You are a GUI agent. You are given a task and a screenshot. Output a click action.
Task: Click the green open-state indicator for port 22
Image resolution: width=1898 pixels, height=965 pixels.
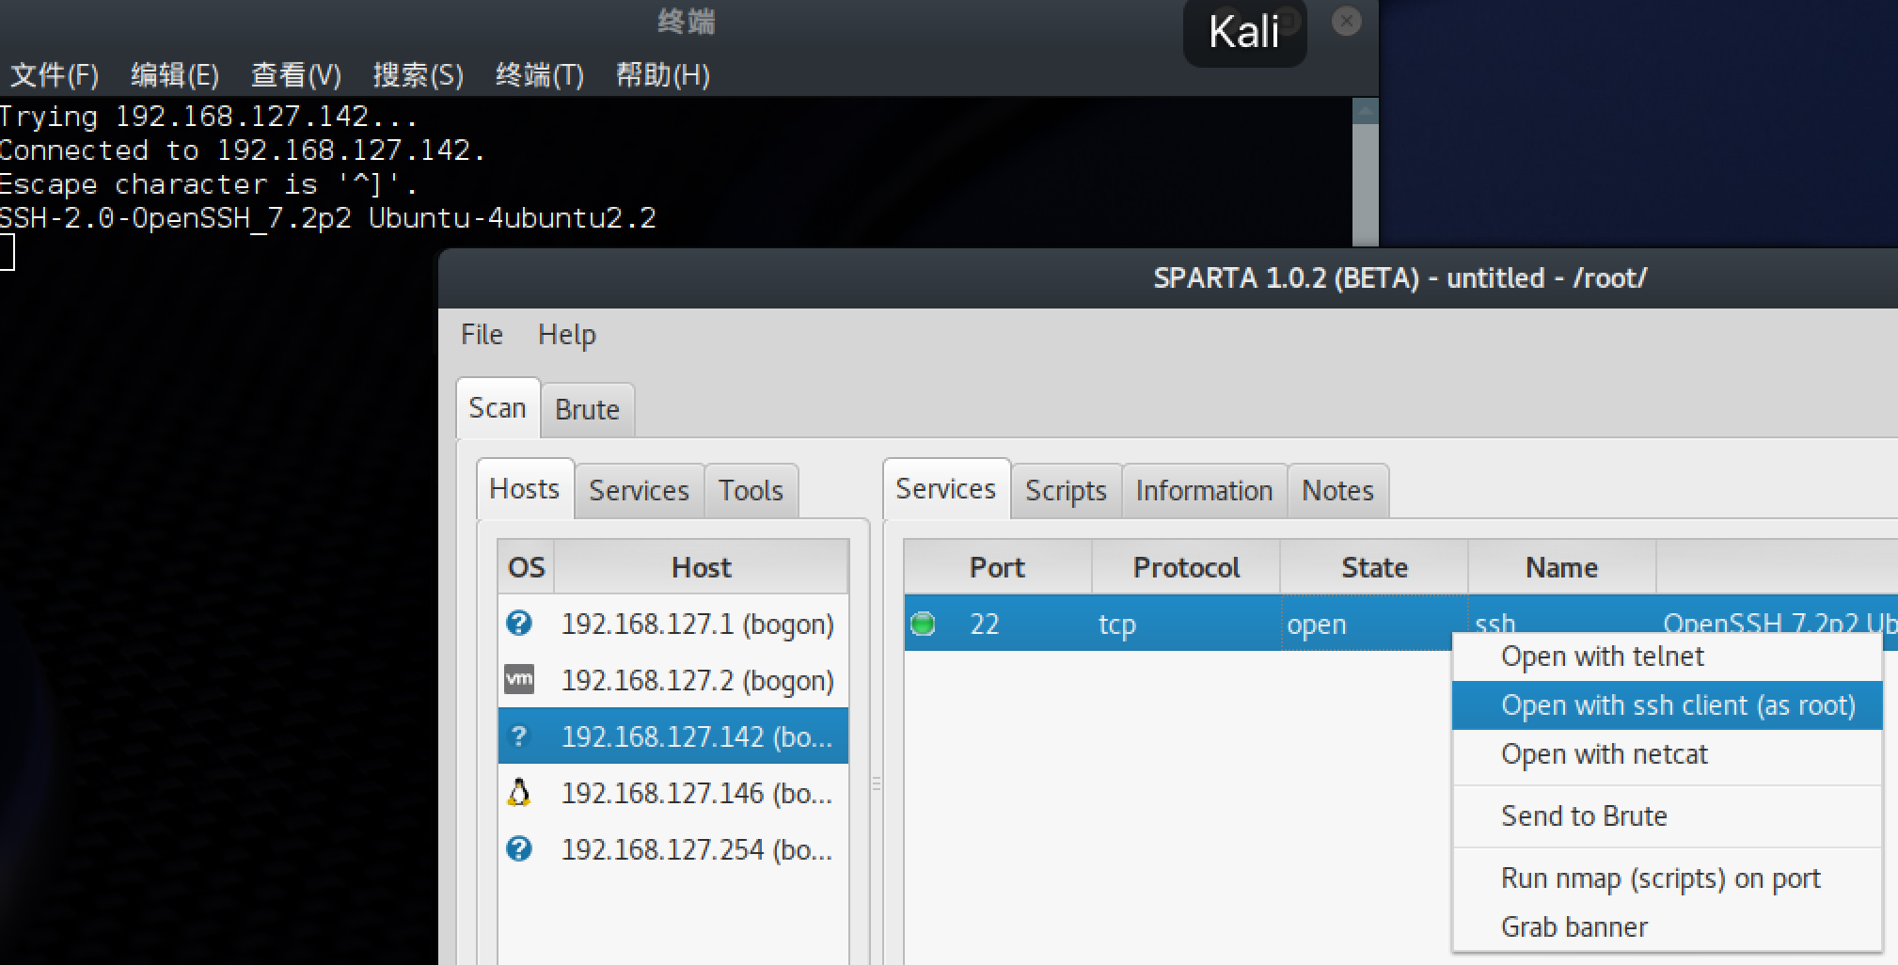point(924,623)
